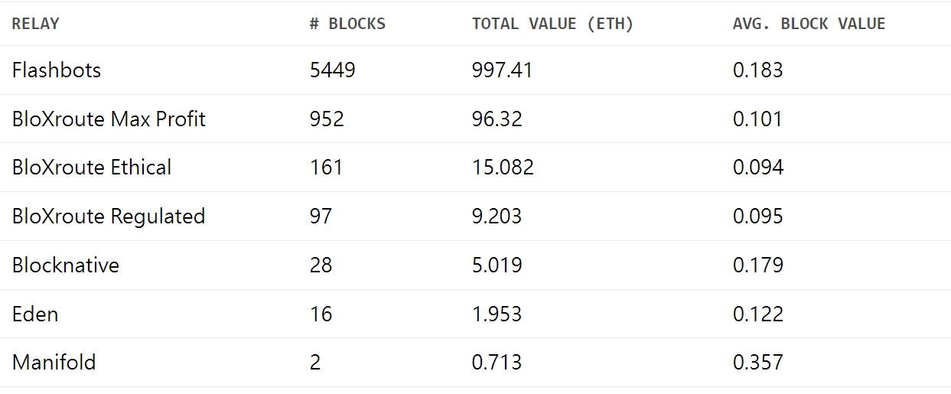Screen dimensions: 951x394
Task: Sort by the # BLOCKS column header
Action: [347, 24]
